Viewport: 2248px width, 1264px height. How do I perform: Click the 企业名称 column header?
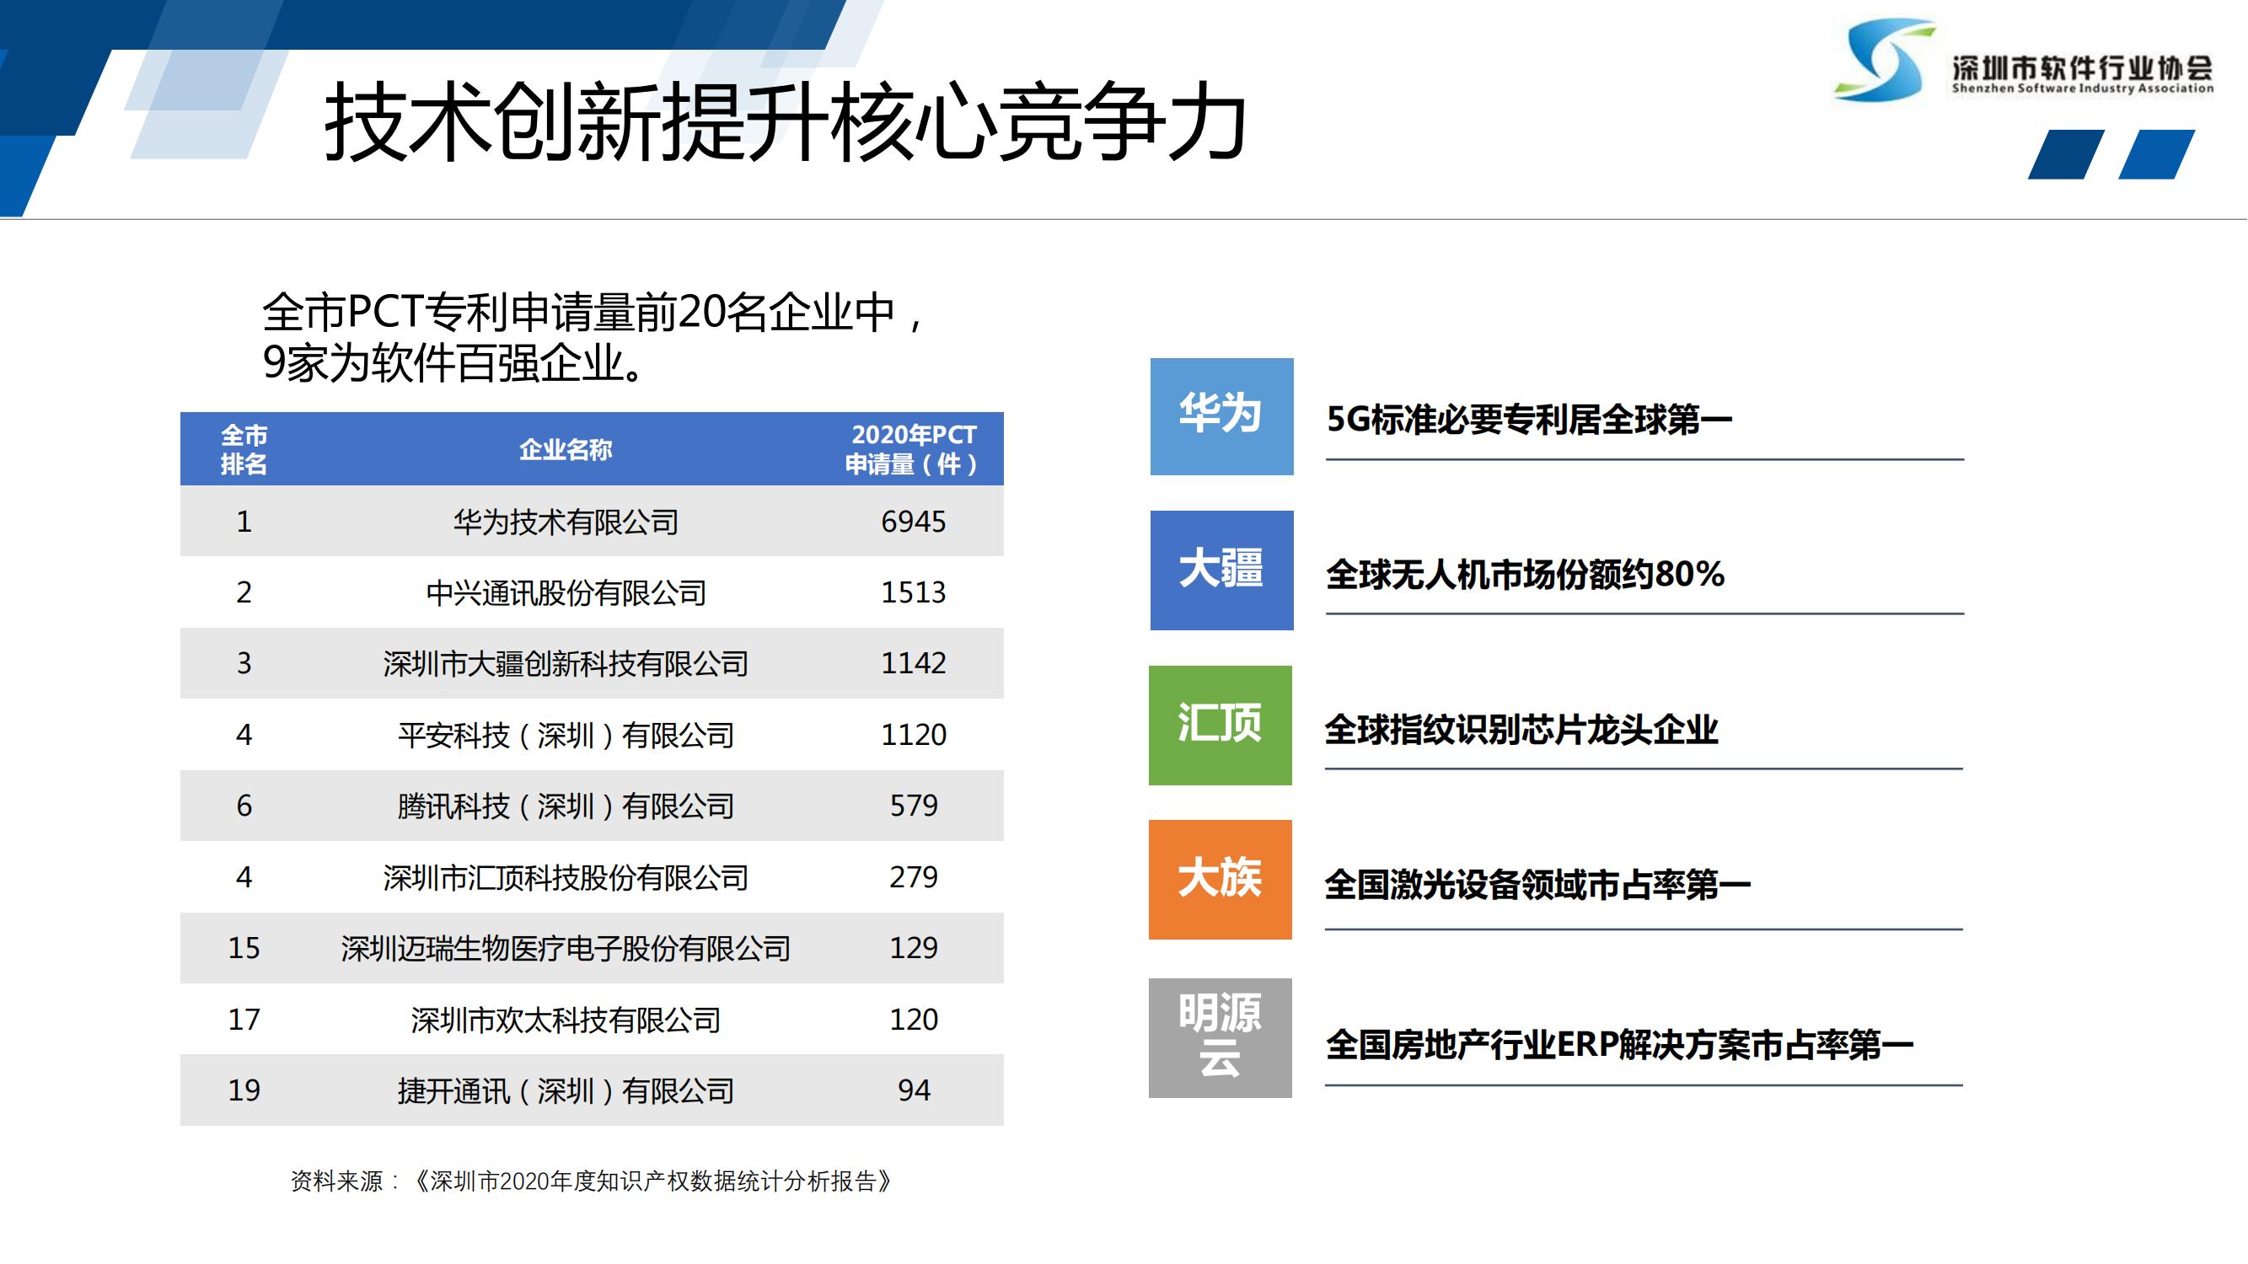click(x=566, y=449)
